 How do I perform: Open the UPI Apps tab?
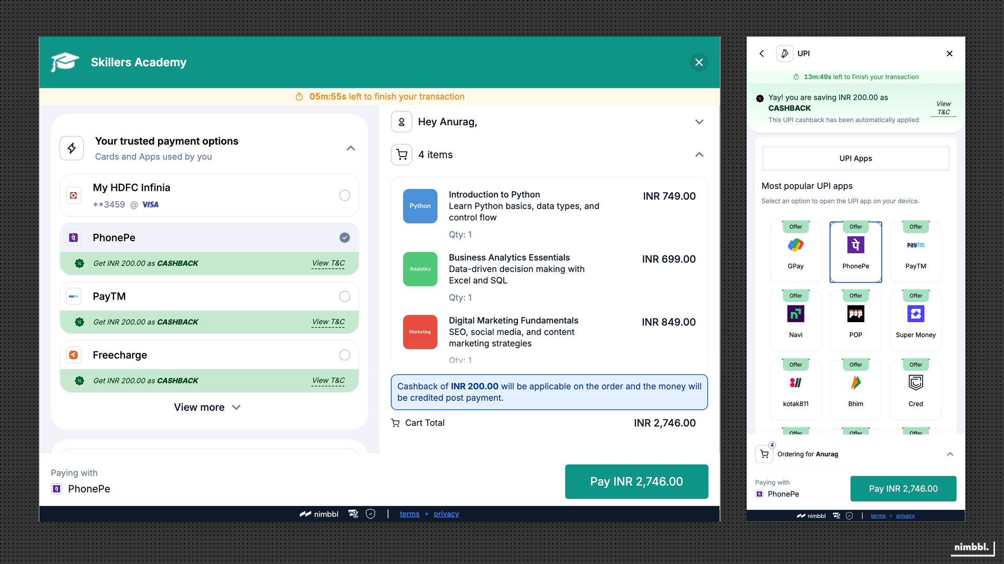tap(855, 158)
